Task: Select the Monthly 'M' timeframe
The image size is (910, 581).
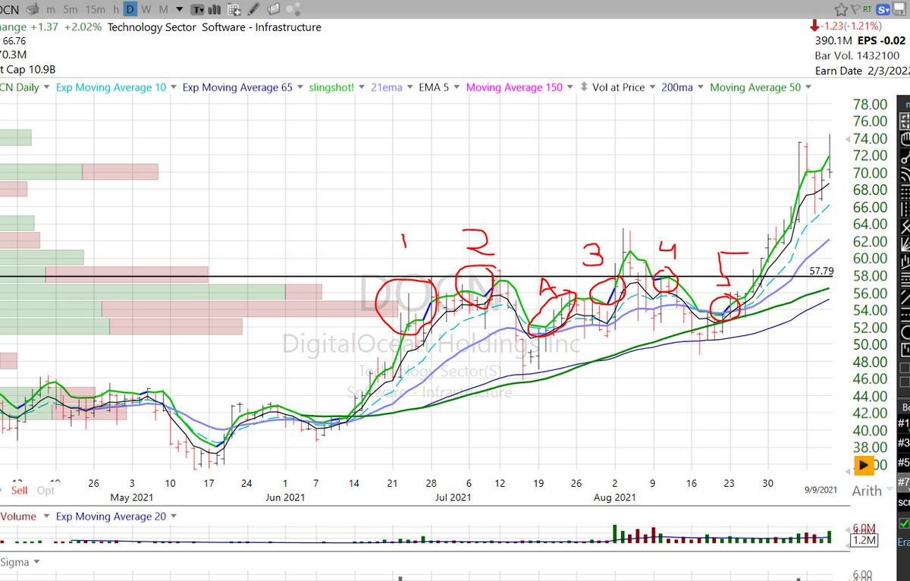Action: point(164,11)
